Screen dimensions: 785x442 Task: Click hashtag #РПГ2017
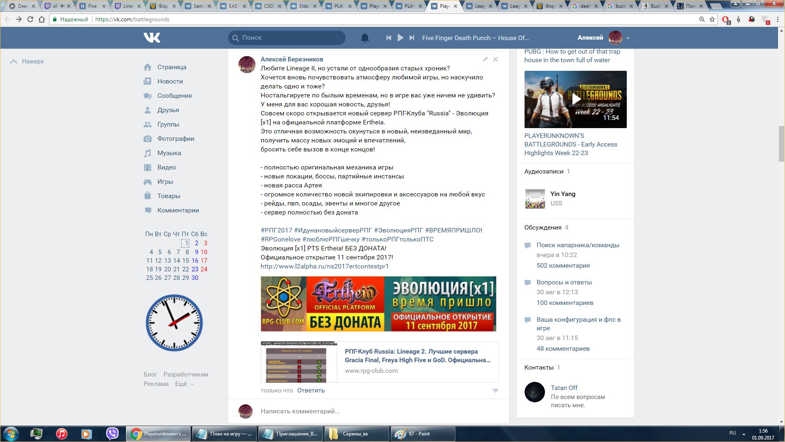(276, 230)
